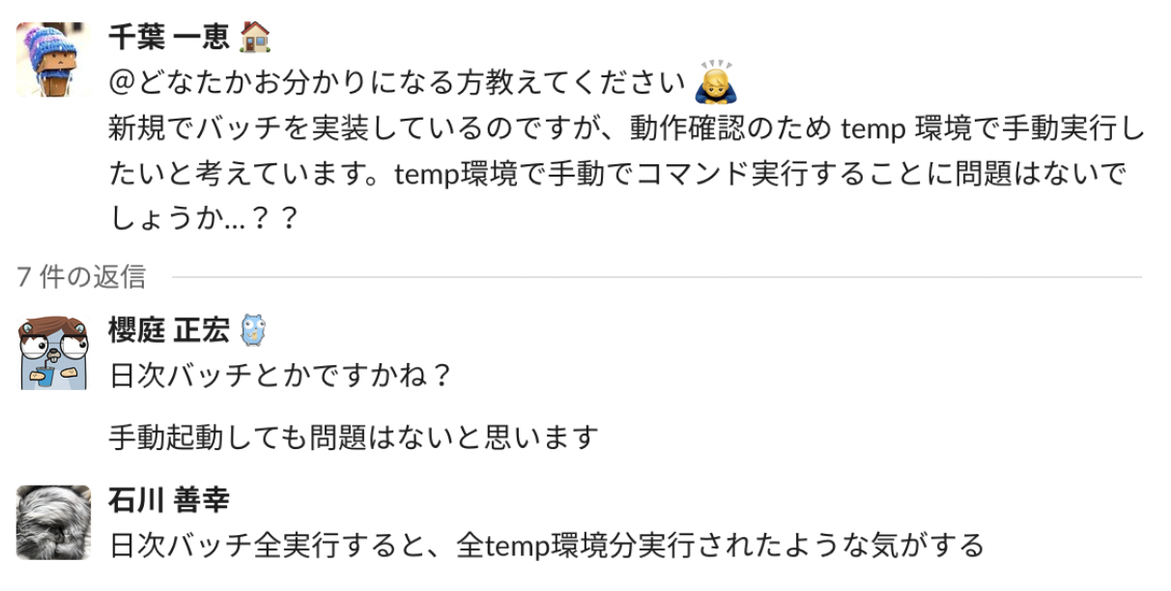Image resolution: width=1171 pixels, height=591 pixels.
Task: Click 石川 善幸's grayscale profile avatar
Action: tap(54, 522)
